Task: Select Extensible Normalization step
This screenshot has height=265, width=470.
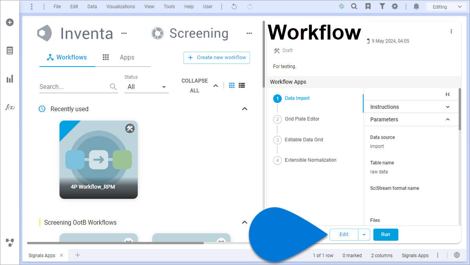Action: pyautogui.click(x=310, y=160)
